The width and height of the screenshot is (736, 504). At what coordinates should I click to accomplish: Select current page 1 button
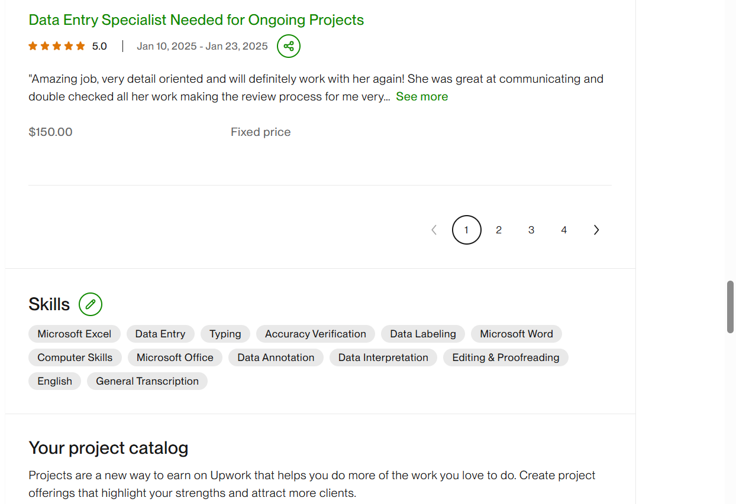466,230
